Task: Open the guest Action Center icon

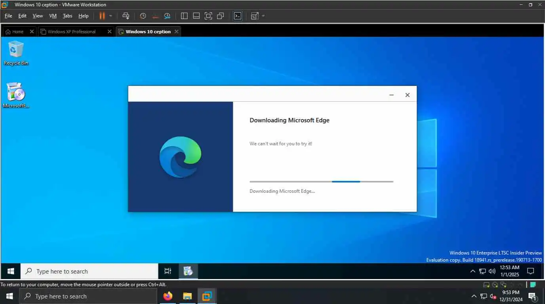Action: tap(531, 272)
